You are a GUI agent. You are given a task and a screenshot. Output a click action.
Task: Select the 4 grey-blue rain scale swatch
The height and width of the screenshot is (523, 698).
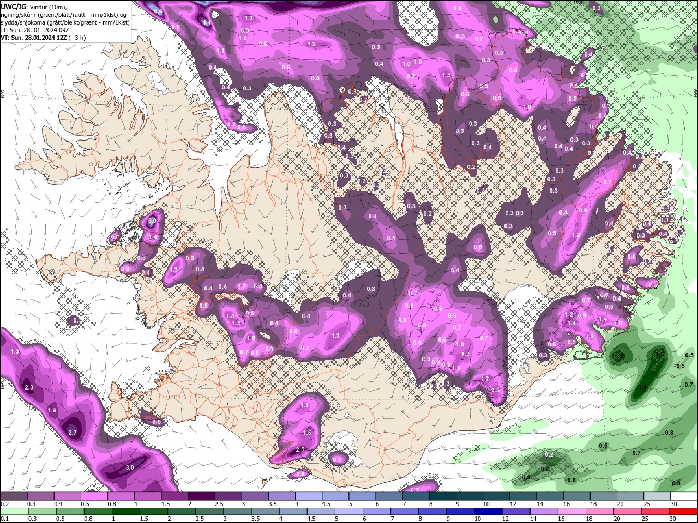(x=293, y=512)
